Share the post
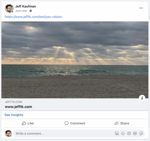The width and height of the screenshot is (150, 141). pyautogui.click(x=122, y=123)
